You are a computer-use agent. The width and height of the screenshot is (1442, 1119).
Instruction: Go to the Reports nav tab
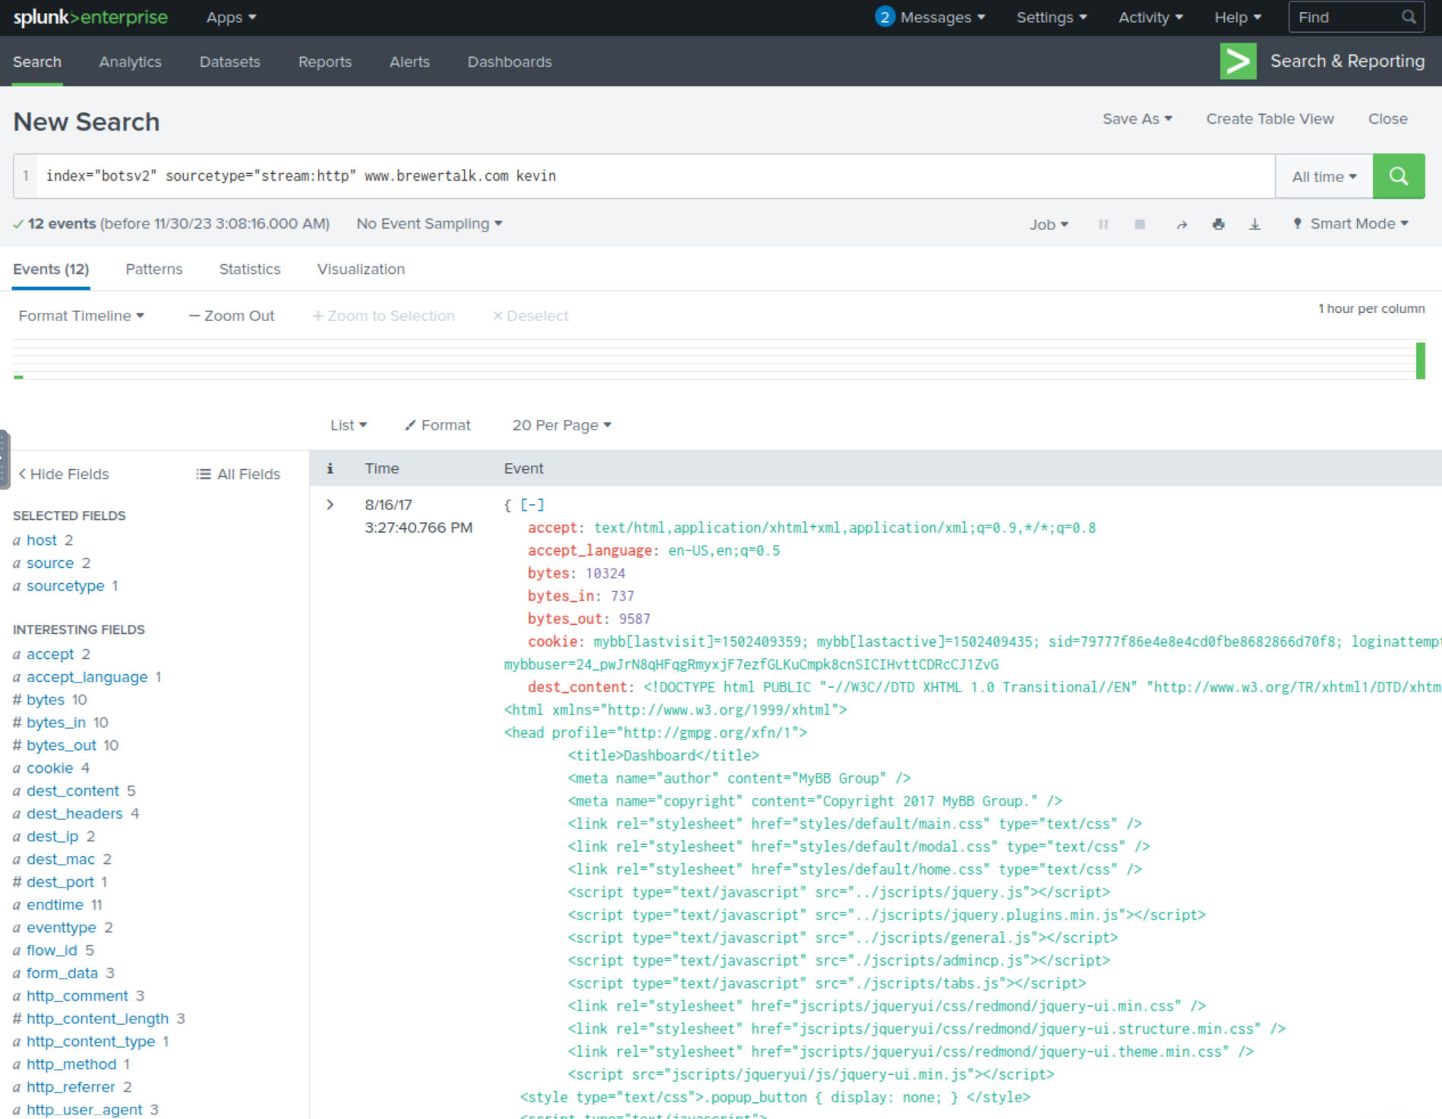point(324,61)
